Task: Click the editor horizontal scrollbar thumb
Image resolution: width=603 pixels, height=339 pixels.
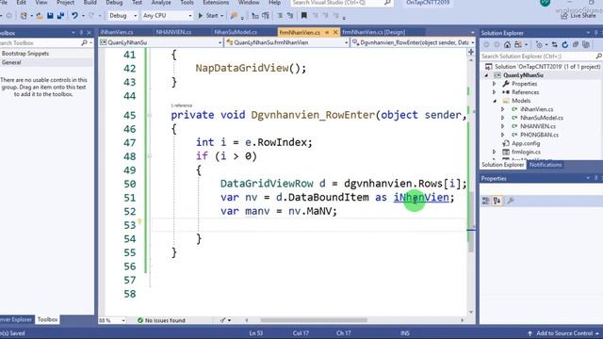Action: click(314, 320)
